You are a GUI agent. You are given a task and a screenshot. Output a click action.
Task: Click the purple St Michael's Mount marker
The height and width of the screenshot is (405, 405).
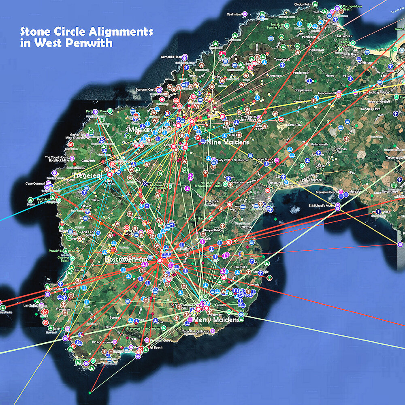(338, 208)
